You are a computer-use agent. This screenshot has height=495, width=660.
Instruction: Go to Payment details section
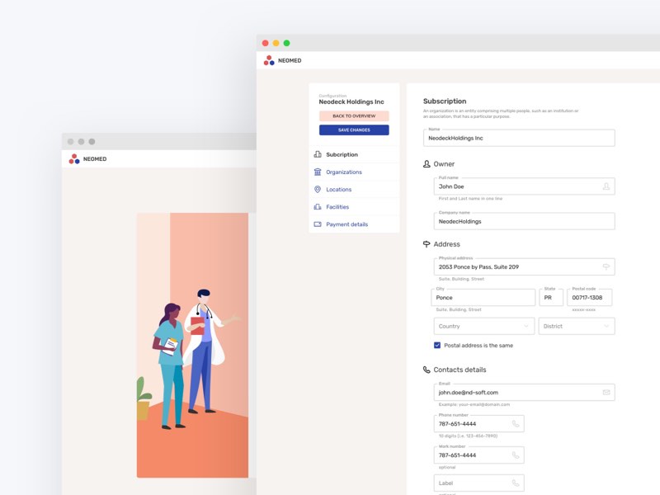pos(346,224)
